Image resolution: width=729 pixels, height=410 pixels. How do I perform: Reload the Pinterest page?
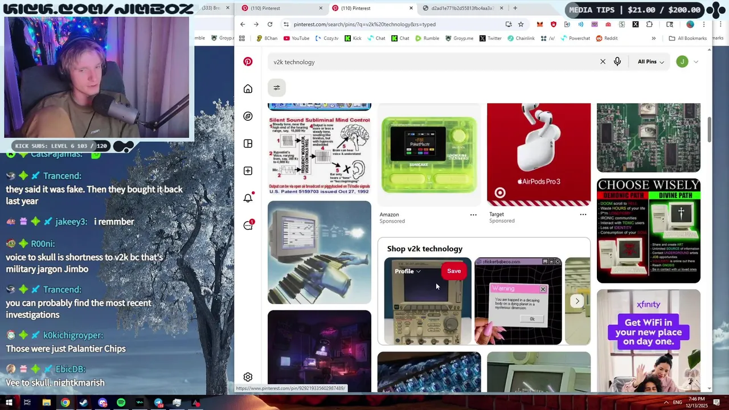tap(270, 24)
